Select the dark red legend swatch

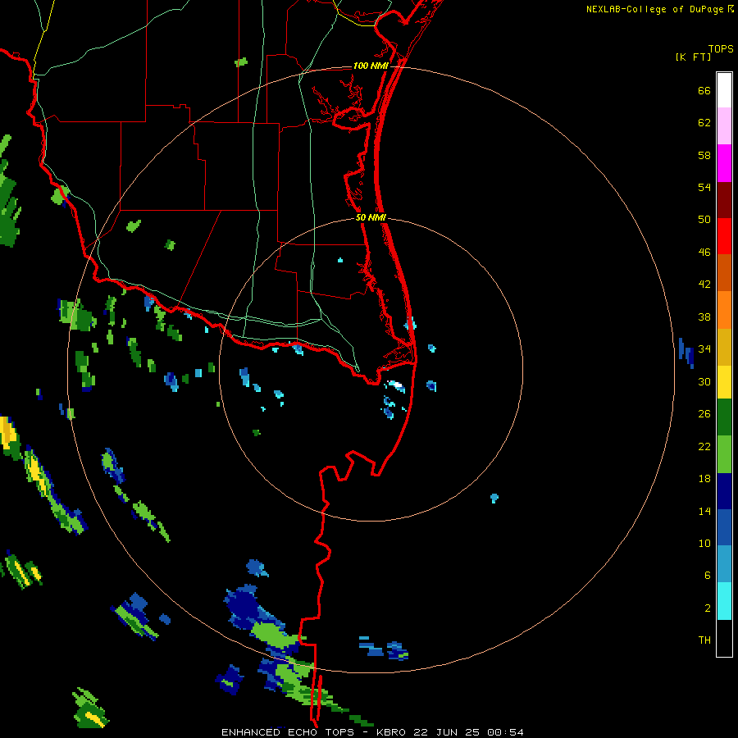point(724,200)
